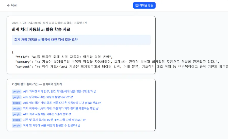Click google badge beside 'AI로 혁신하는 기업 회계'

coord(17,103)
